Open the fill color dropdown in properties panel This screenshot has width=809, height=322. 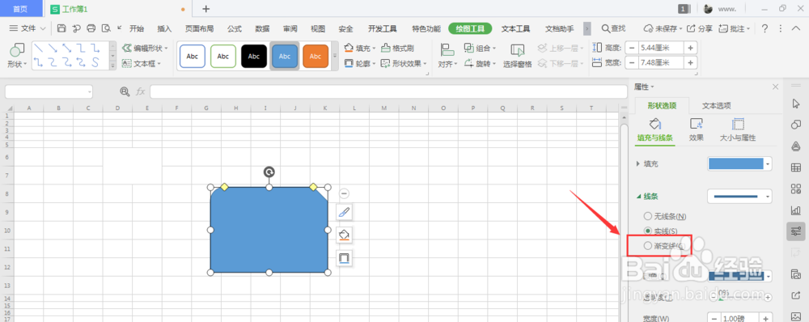(769, 163)
